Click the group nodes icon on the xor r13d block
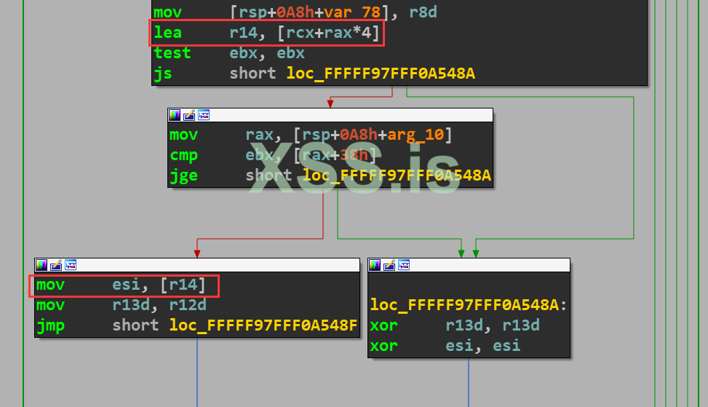Image resolution: width=708 pixels, height=407 pixels. [x=404, y=265]
